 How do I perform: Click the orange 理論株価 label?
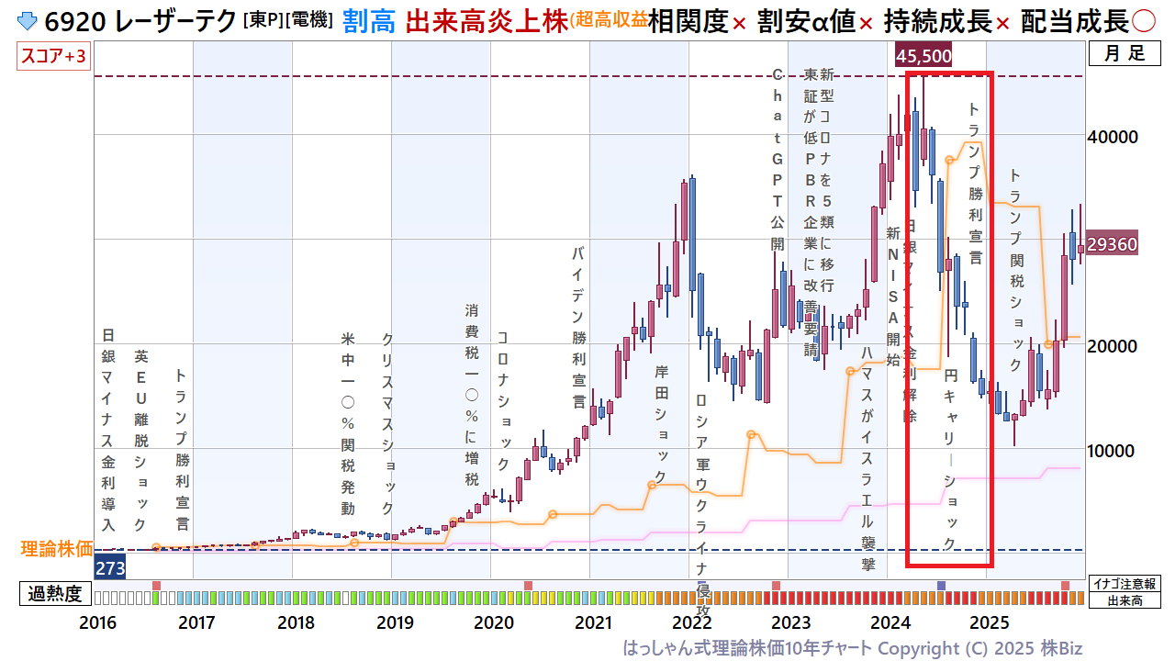[57, 549]
